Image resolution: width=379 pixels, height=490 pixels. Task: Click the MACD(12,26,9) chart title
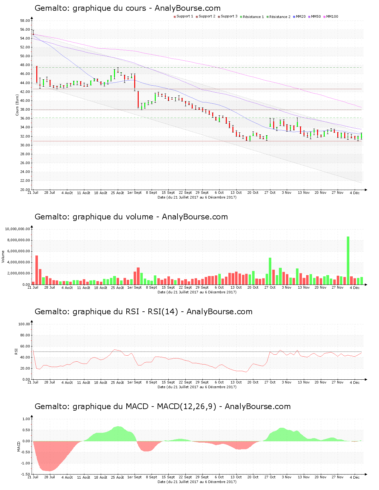coord(162,407)
